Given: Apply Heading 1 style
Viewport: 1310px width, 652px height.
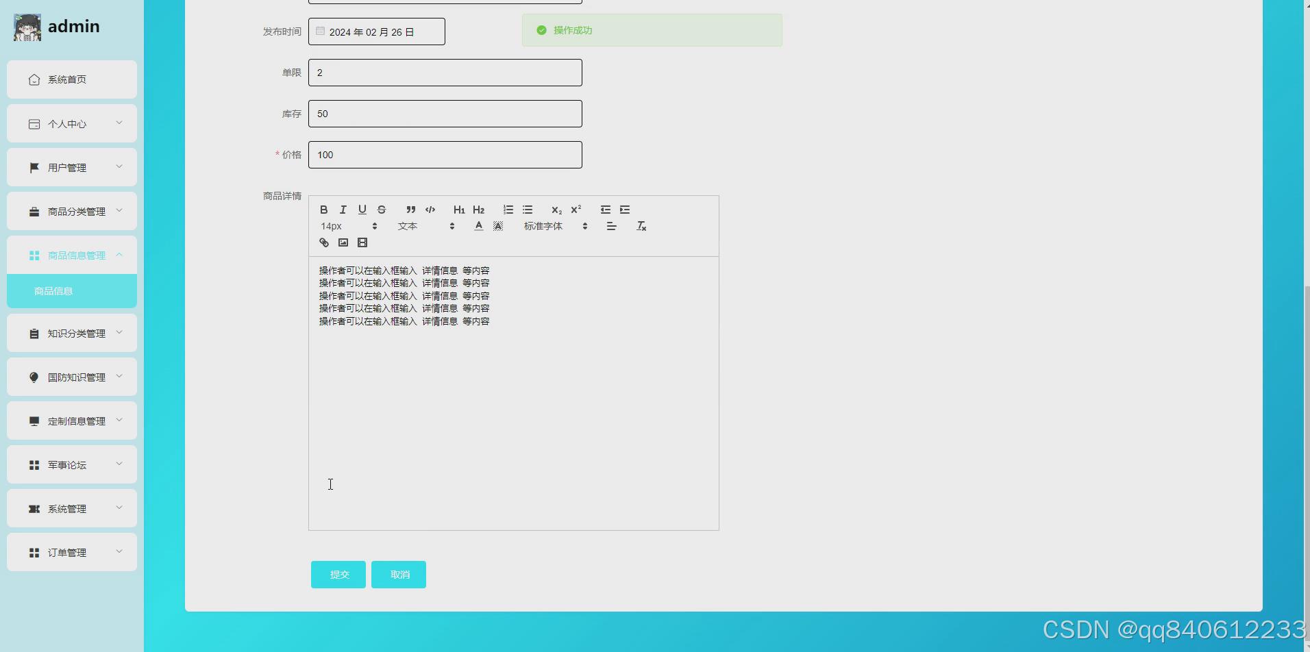Looking at the screenshot, I should coord(459,210).
